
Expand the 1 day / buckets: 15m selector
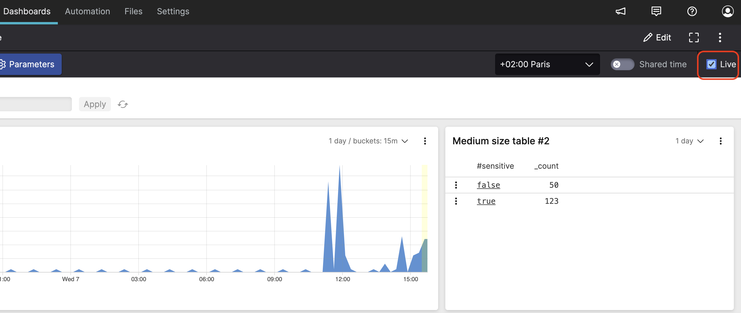[x=368, y=141]
